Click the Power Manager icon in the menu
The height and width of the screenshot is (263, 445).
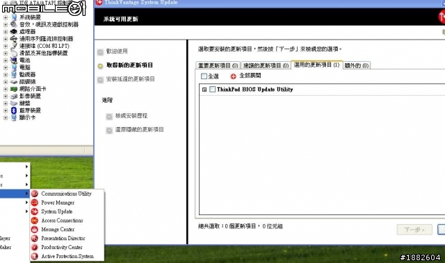[x=35, y=203]
